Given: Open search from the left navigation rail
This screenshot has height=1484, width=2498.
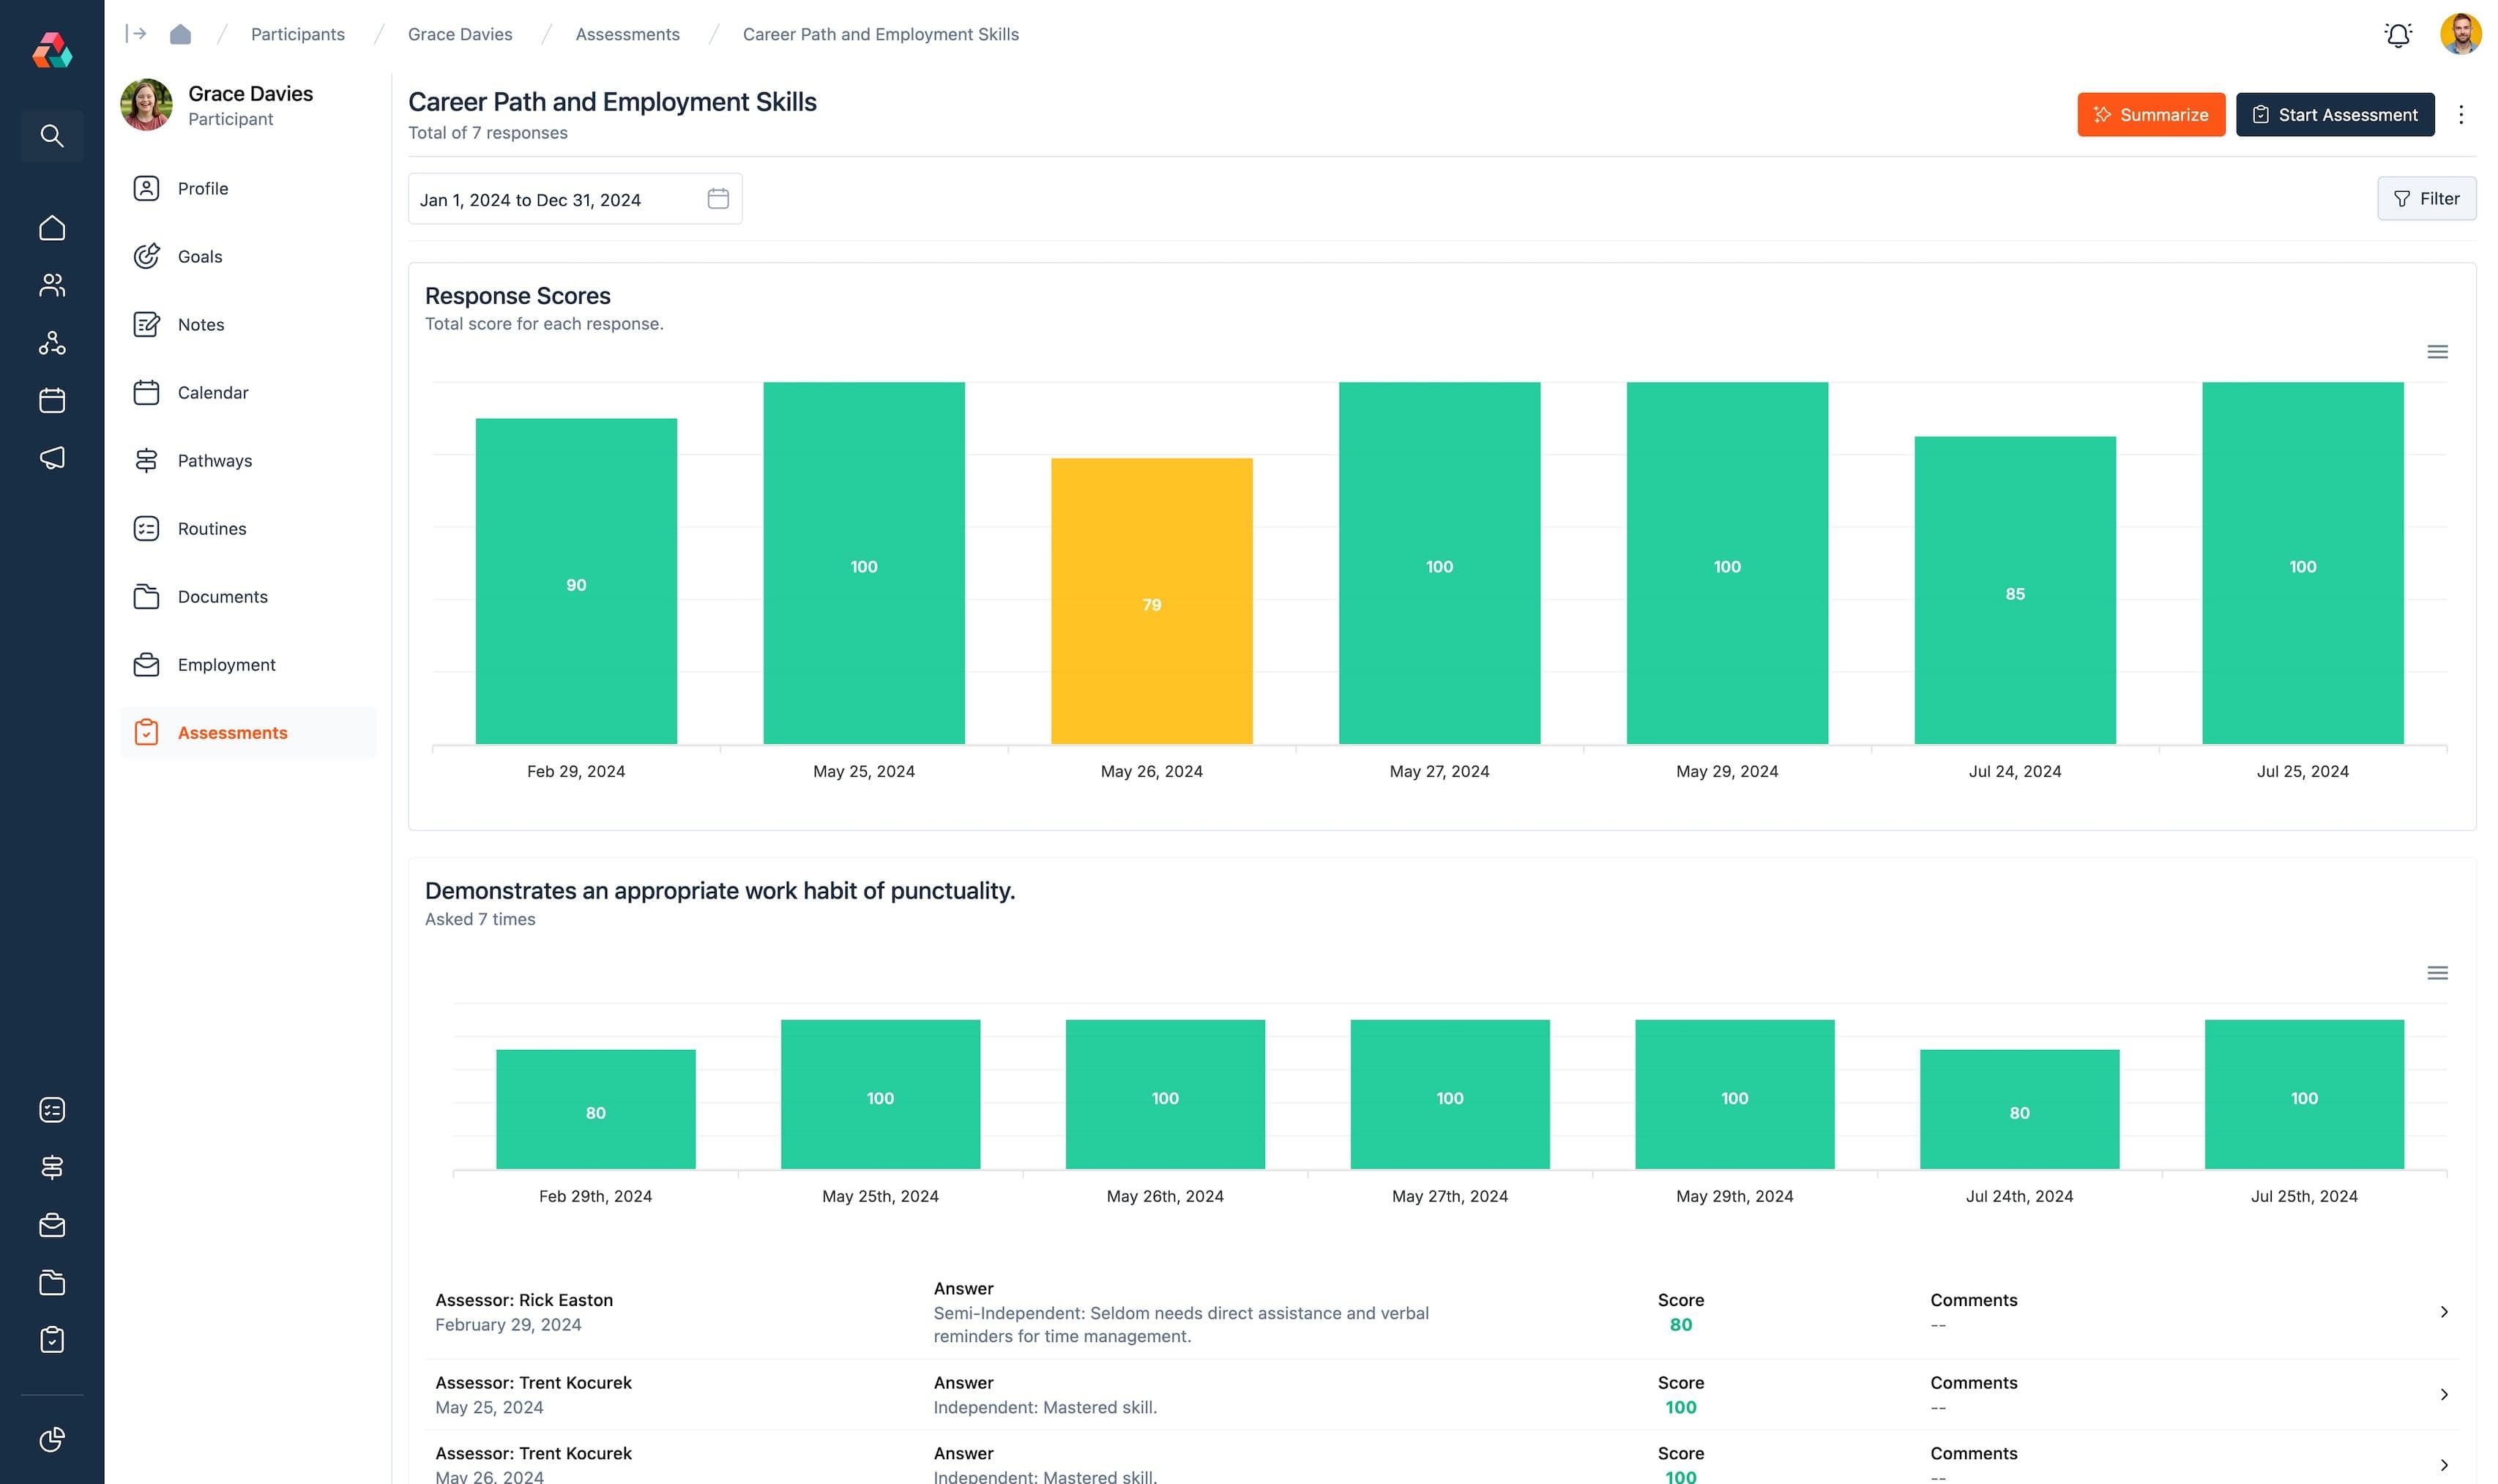Looking at the screenshot, I should click(51, 136).
